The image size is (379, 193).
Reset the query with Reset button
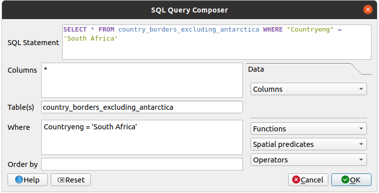click(71, 180)
